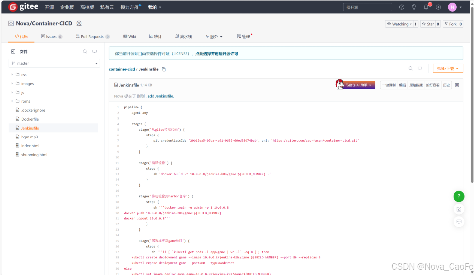The image size is (474, 275).
Task: Click the Dockerfile file icon
Action: pyautogui.click(x=18, y=119)
